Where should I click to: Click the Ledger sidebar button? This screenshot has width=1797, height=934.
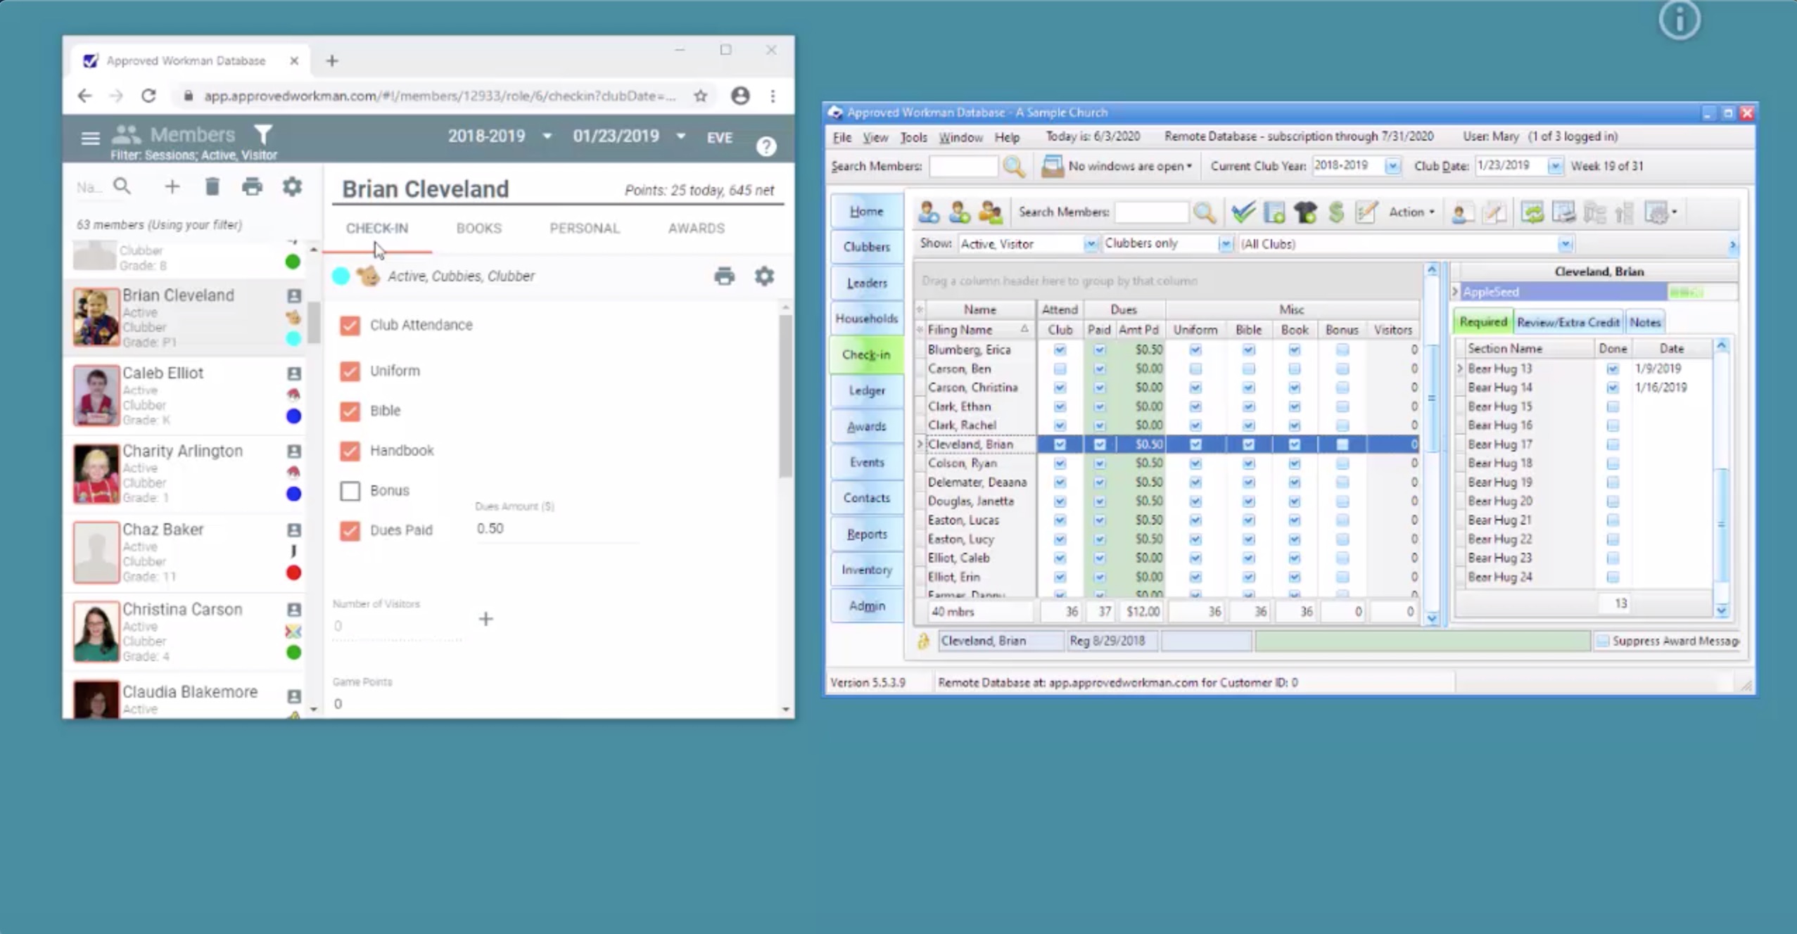(866, 390)
